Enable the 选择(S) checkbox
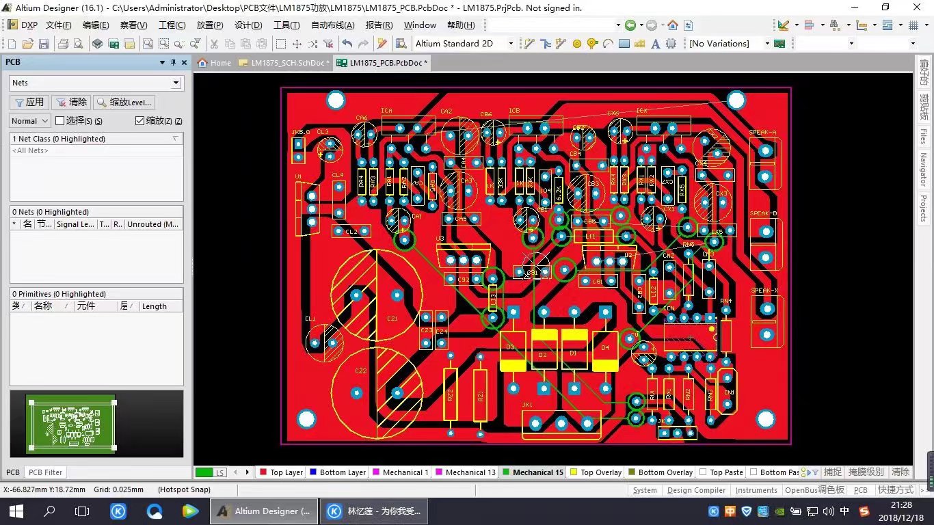 point(59,121)
